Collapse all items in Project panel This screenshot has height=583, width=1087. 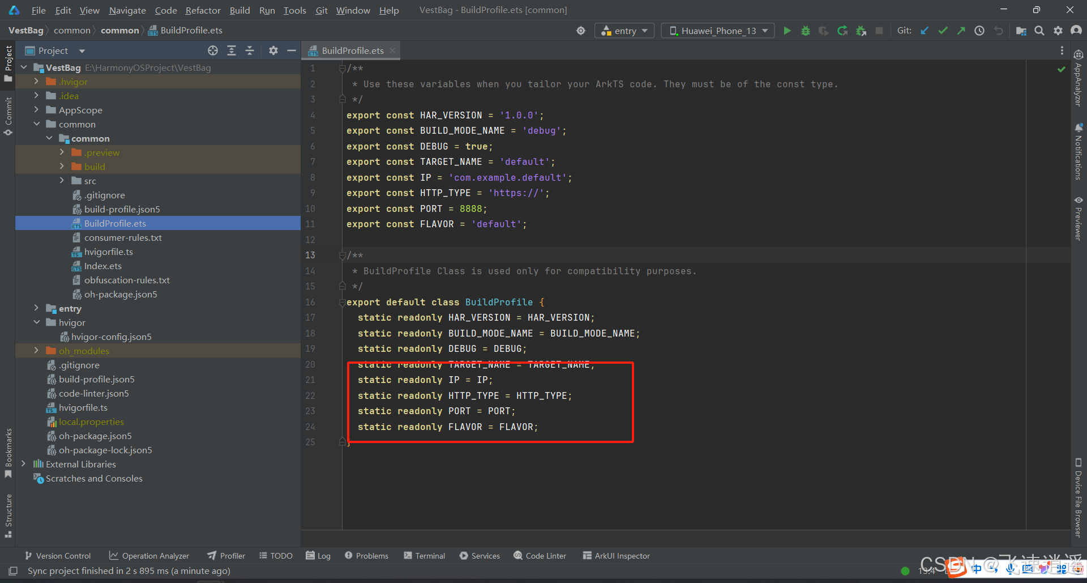click(x=250, y=50)
